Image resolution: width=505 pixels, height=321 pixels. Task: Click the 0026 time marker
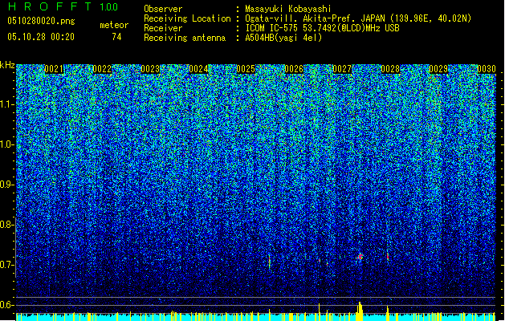(x=294, y=69)
